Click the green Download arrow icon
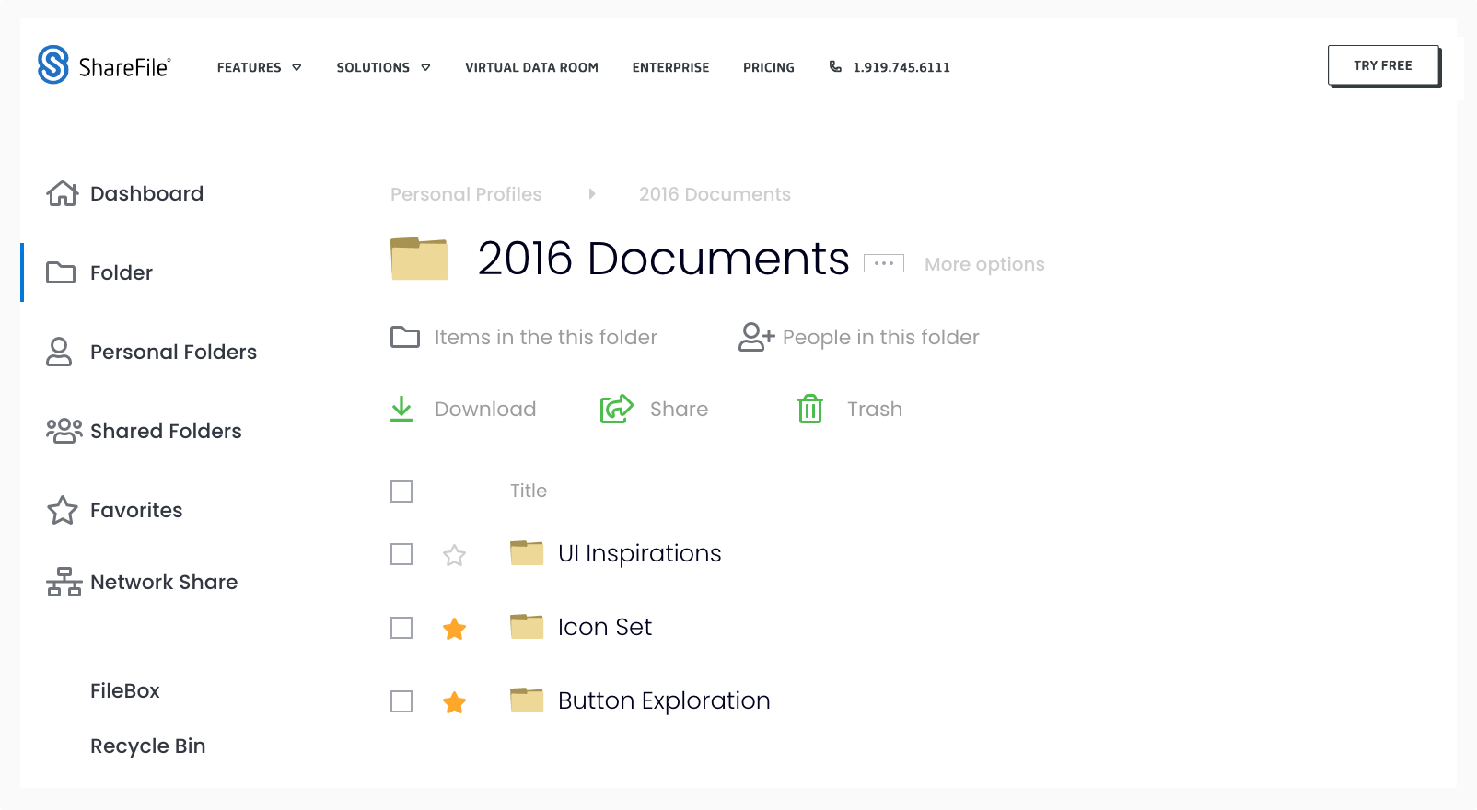The height and width of the screenshot is (810, 1477). tap(401, 409)
